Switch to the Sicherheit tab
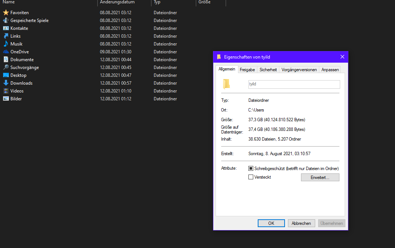The height and width of the screenshot is (248, 395). coord(268,70)
